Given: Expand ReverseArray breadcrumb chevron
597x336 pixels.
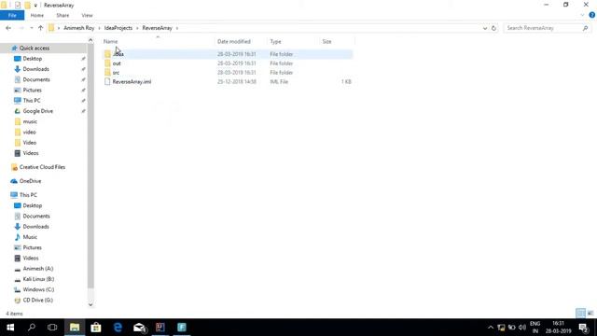Looking at the screenshot, I should coord(177,28).
